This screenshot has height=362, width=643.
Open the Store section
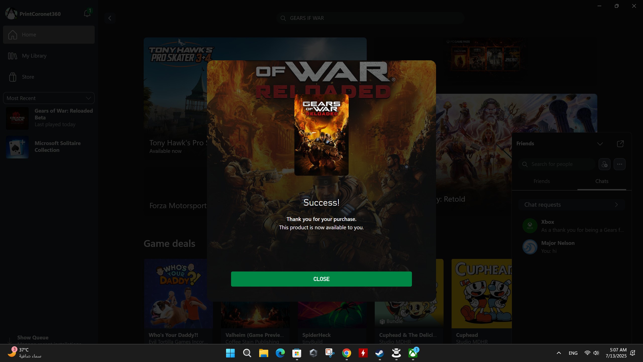tap(49, 77)
